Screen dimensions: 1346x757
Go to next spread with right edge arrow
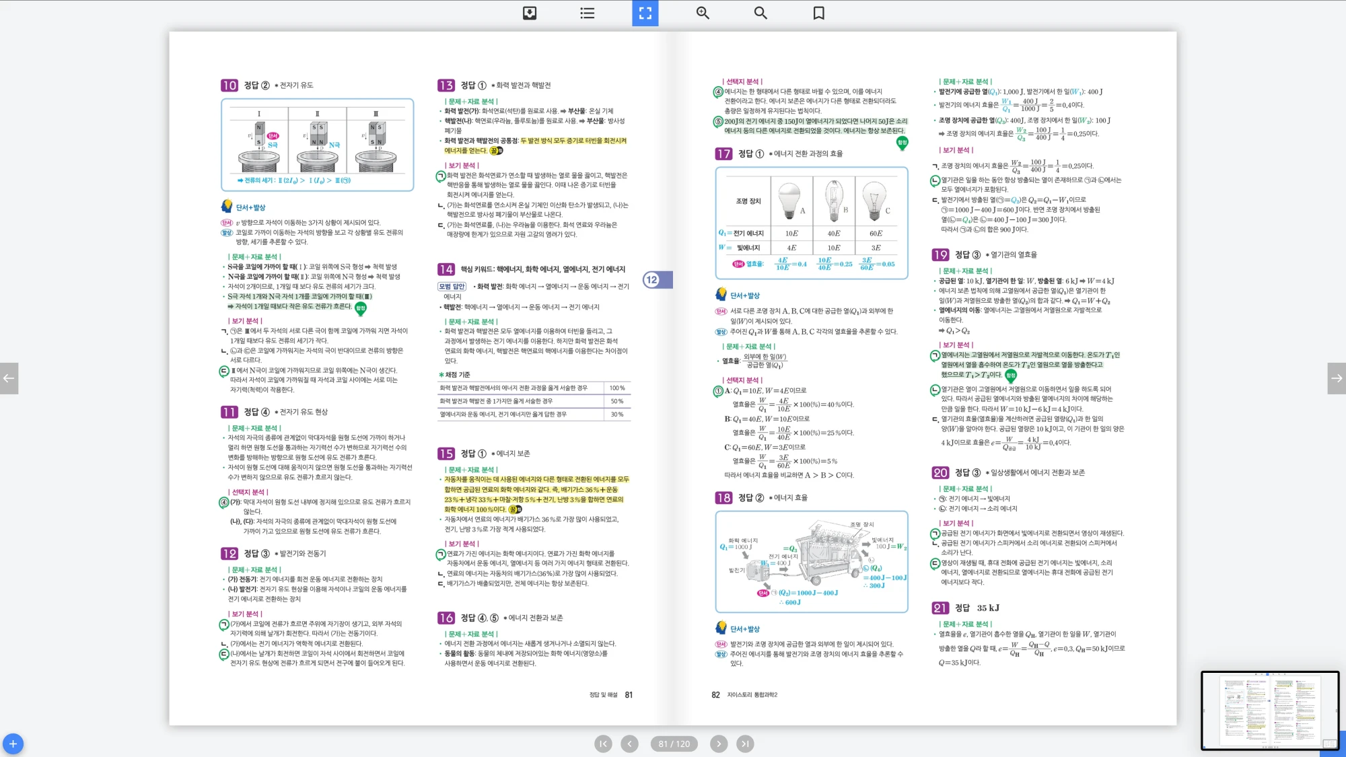click(x=1337, y=378)
